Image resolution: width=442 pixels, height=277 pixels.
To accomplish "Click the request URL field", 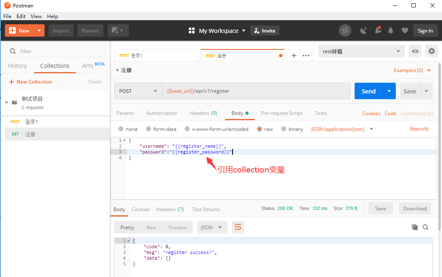I will coord(256,91).
